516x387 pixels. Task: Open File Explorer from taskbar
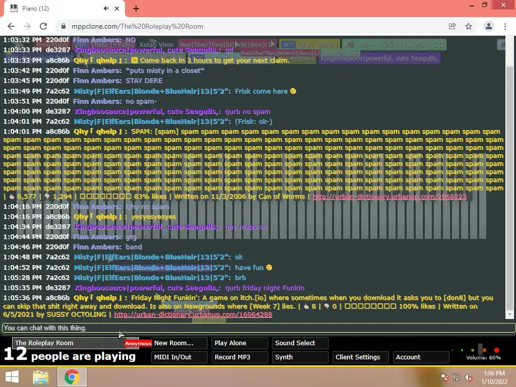coord(41,377)
